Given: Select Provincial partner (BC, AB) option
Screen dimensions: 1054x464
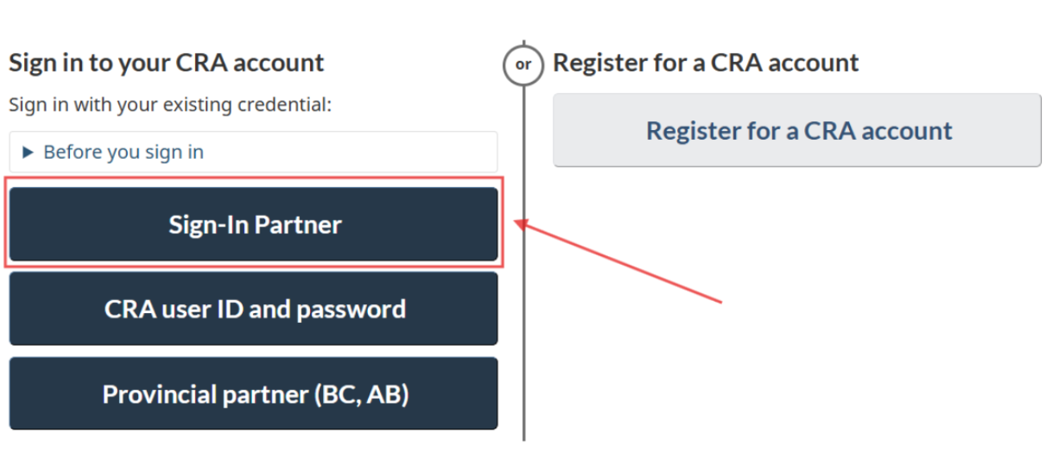Looking at the screenshot, I should pos(254,394).
